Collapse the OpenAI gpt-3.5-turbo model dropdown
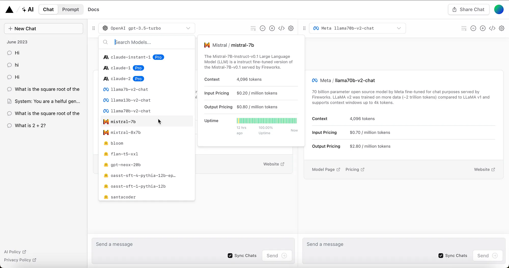Image resolution: width=509 pixels, height=268 pixels. pyautogui.click(x=147, y=28)
